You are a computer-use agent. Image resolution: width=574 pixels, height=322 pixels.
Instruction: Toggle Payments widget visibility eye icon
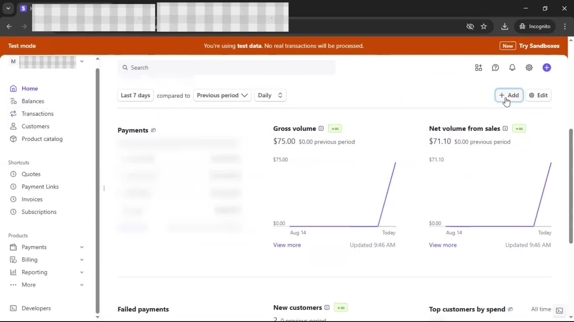pos(153,130)
